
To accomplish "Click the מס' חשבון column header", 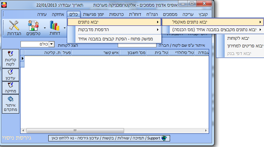I will click(133, 53).
